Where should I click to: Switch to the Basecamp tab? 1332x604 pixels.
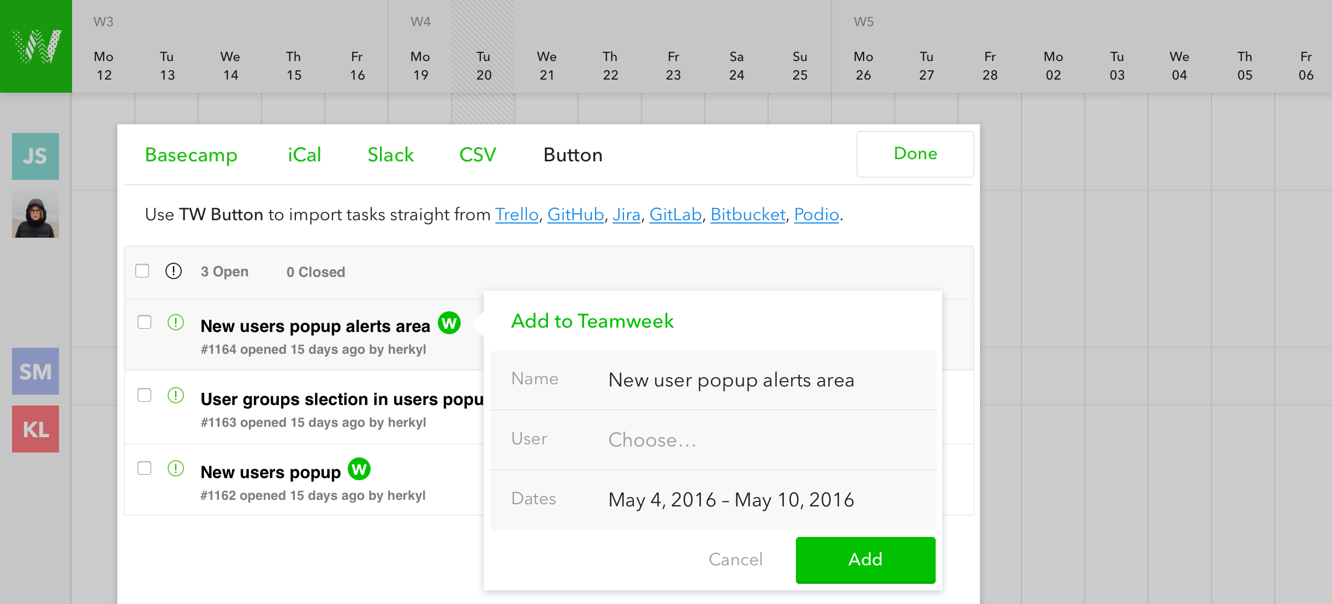point(191,155)
